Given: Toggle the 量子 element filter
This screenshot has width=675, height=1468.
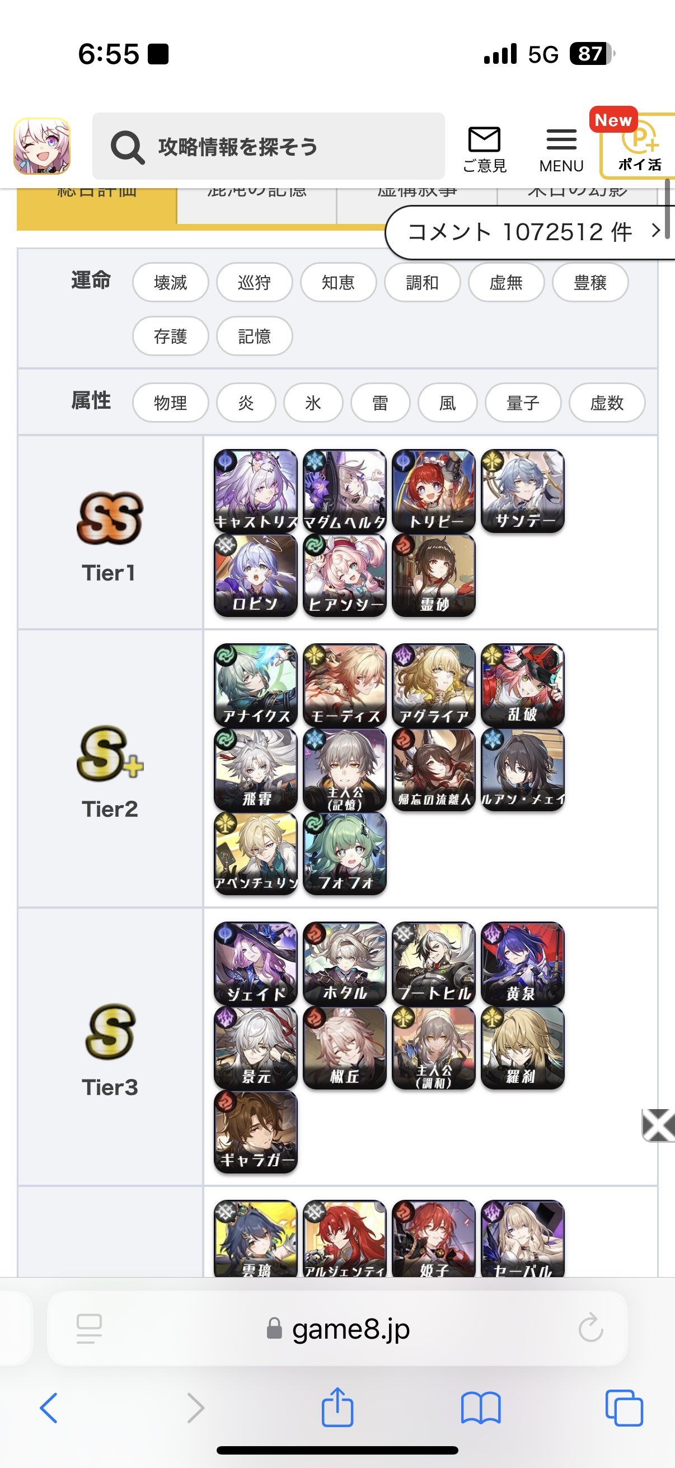Looking at the screenshot, I should click(522, 403).
